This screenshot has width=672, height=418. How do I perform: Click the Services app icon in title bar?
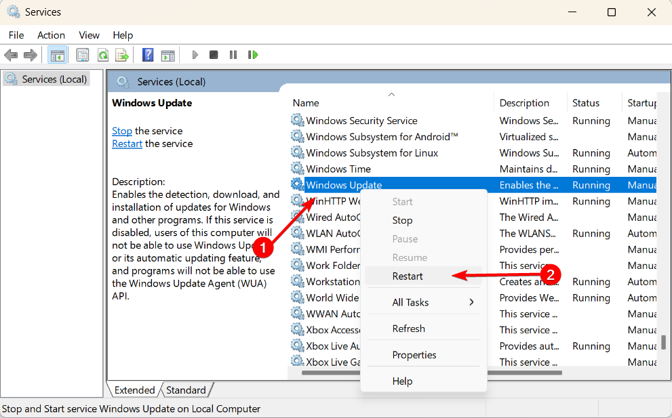[x=14, y=12]
